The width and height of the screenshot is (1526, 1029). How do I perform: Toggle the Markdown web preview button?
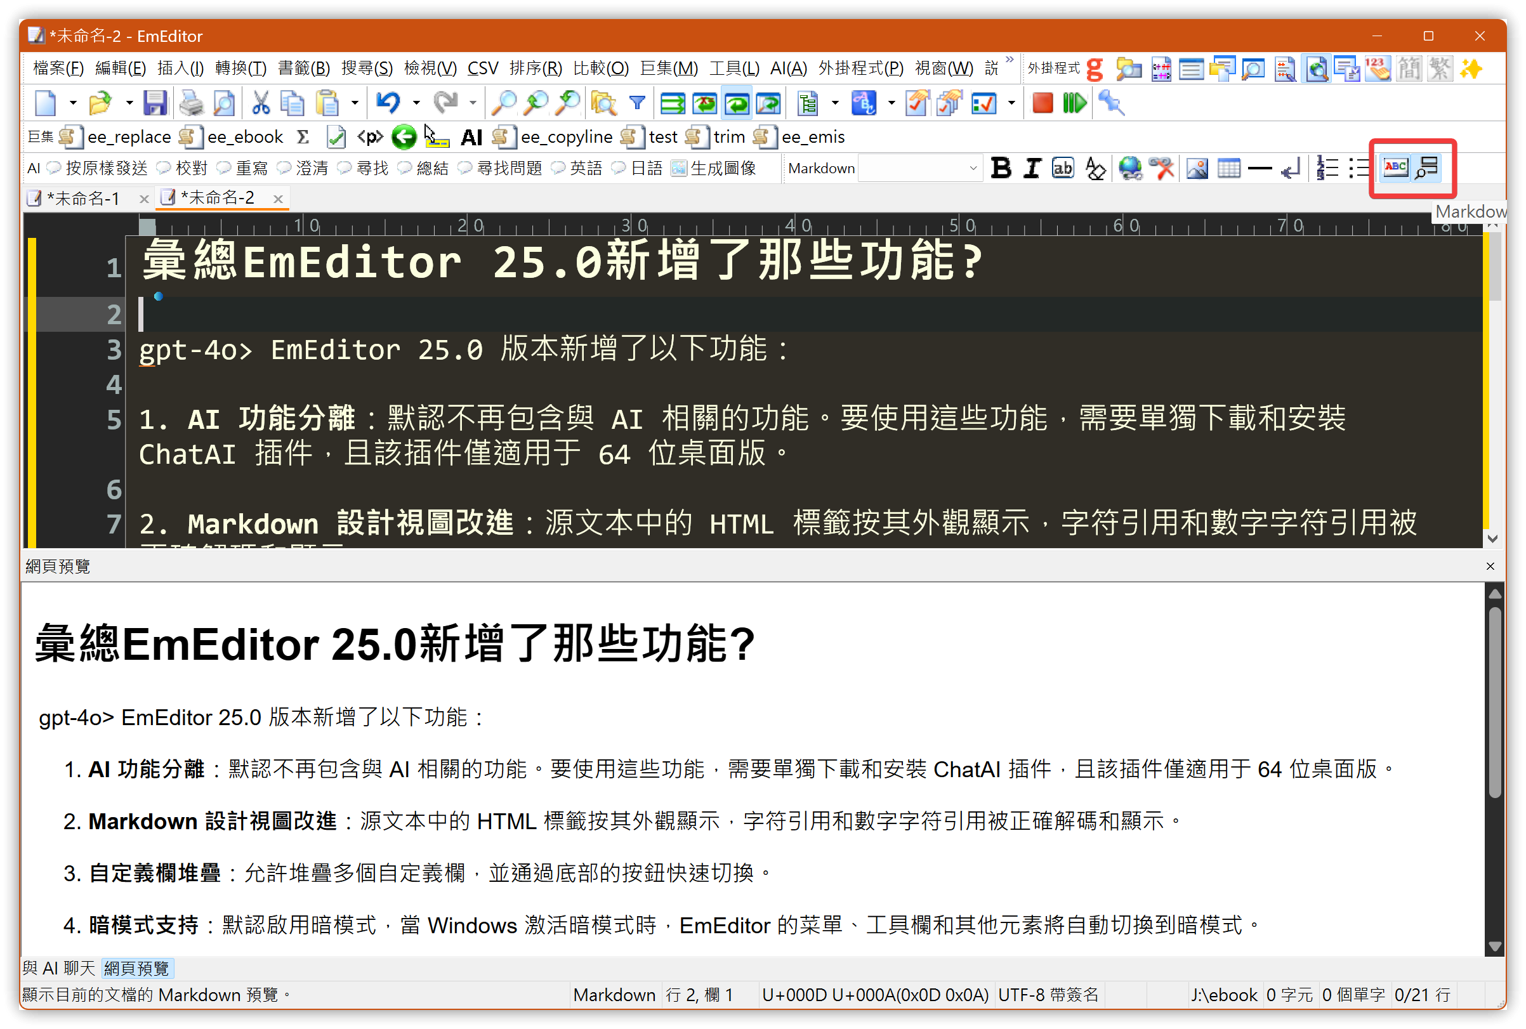(1428, 168)
